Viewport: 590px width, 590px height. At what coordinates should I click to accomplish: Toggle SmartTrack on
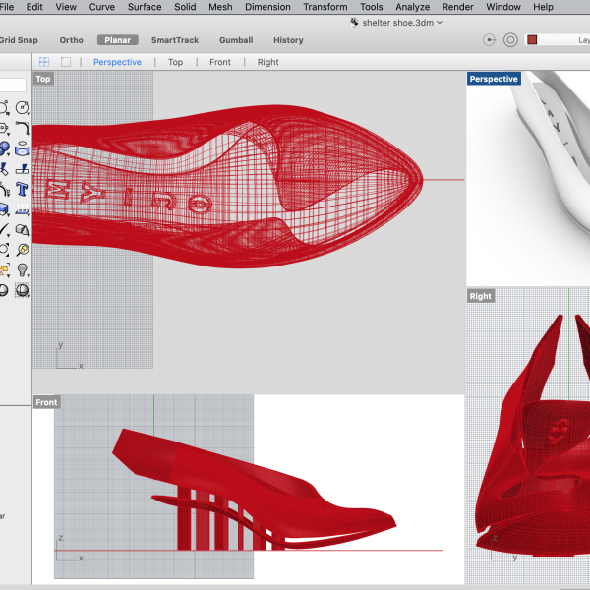click(x=173, y=40)
